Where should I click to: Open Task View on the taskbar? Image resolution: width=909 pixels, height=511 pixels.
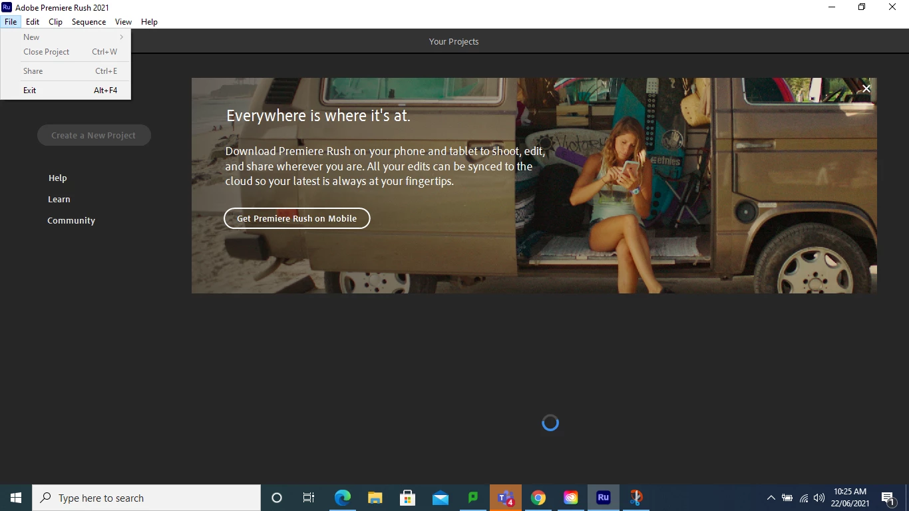coord(309,498)
